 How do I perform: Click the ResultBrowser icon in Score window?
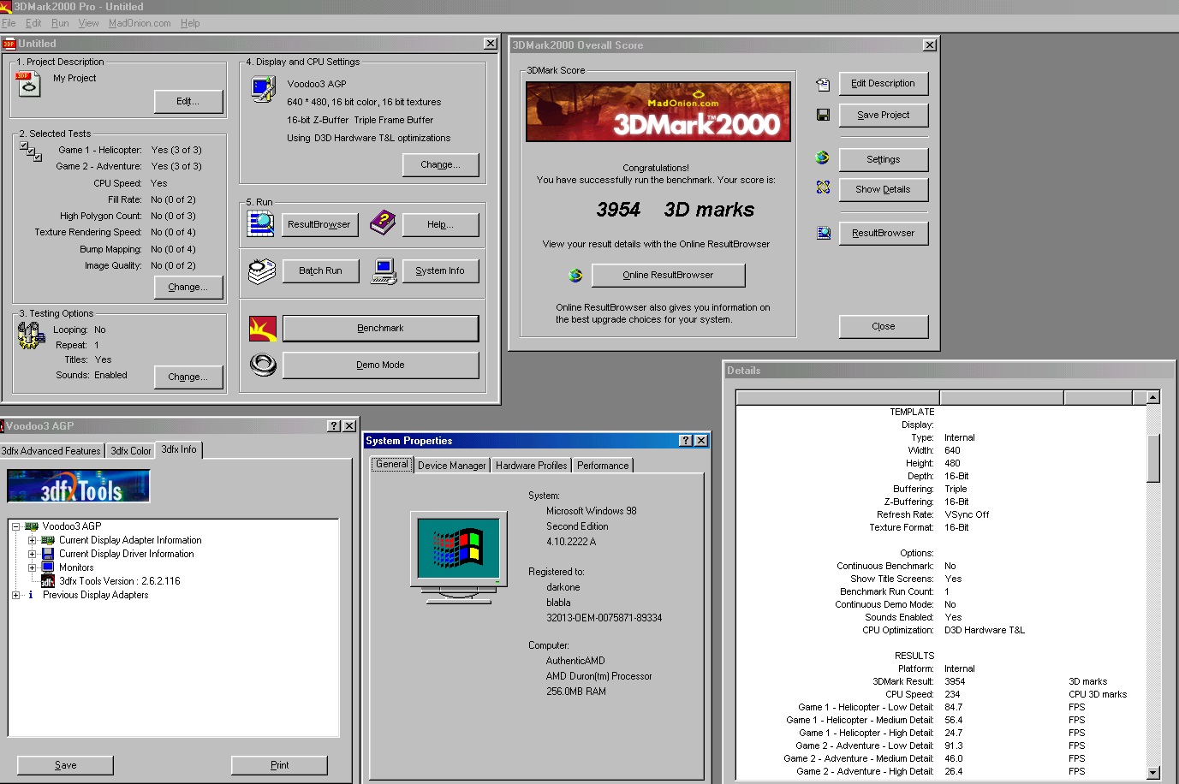click(824, 233)
